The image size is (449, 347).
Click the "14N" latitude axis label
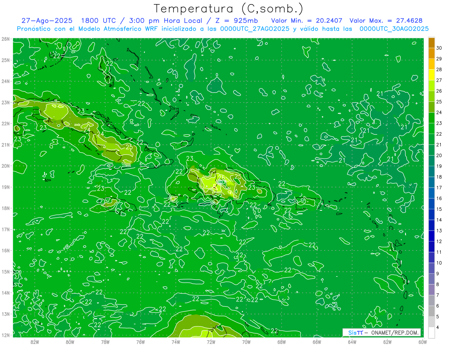[5, 293]
